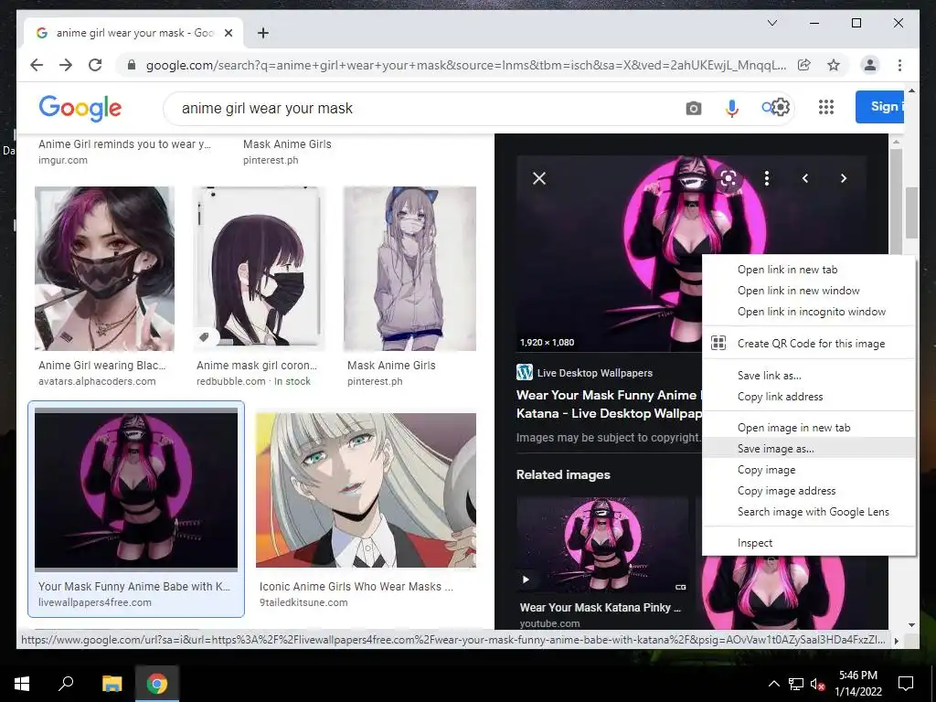The width and height of the screenshot is (936, 702).
Task: Click the Chrome address bar URL
Action: [465, 65]
